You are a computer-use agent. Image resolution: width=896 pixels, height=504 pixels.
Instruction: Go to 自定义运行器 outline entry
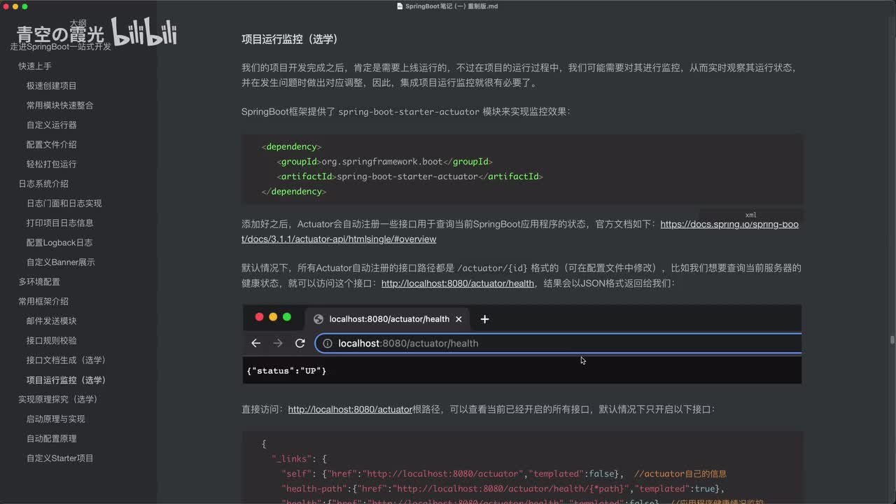pyautogui.click(x=52, y=125)
